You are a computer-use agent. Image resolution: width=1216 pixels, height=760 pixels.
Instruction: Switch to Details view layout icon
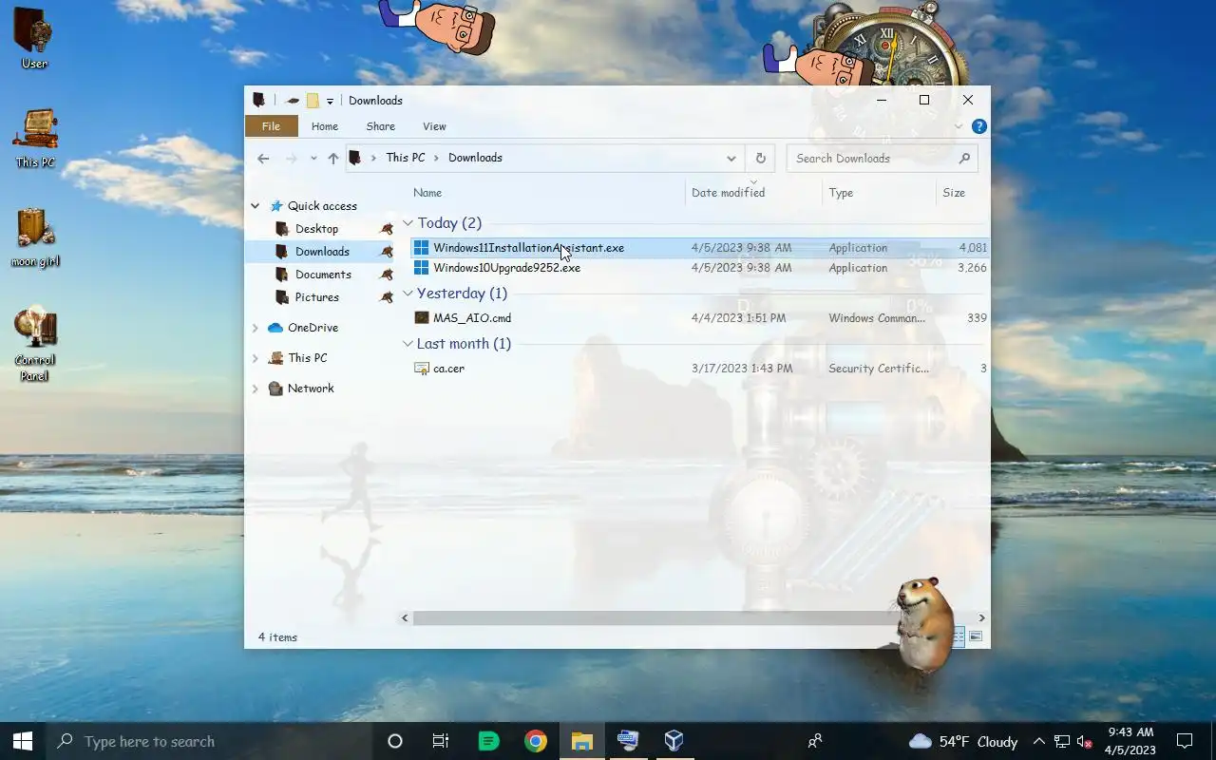[x=958, y=636]
